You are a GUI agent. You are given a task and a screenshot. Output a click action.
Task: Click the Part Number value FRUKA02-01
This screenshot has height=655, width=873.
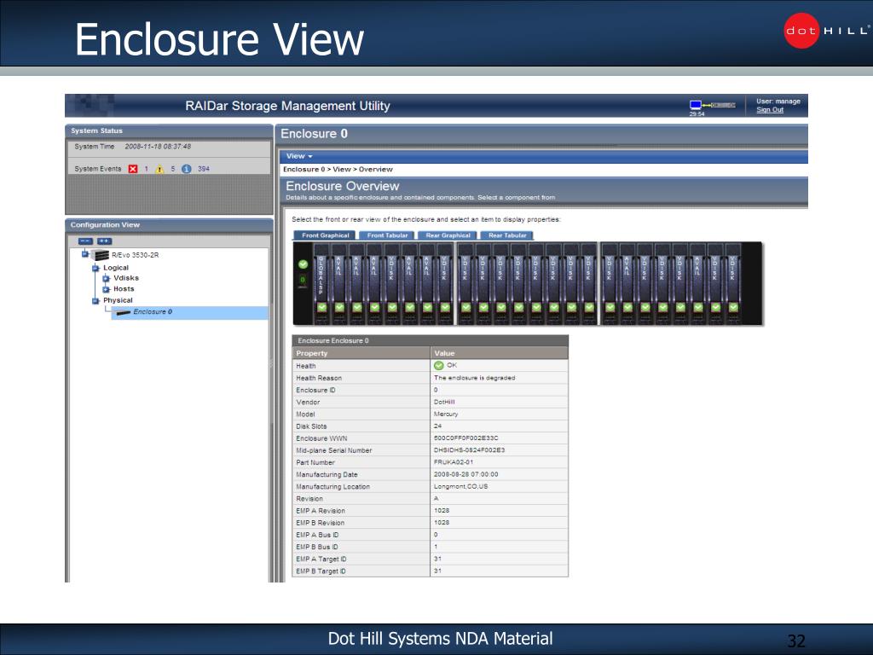click(x=454, y=462)
